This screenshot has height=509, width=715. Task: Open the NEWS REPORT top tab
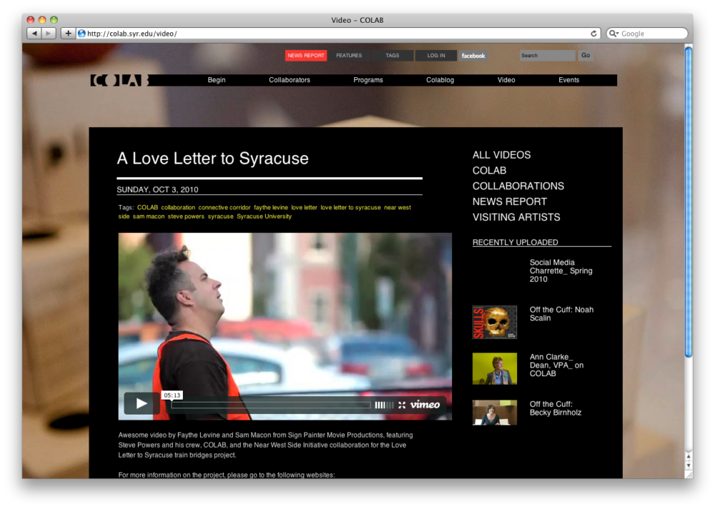(306, 56)
